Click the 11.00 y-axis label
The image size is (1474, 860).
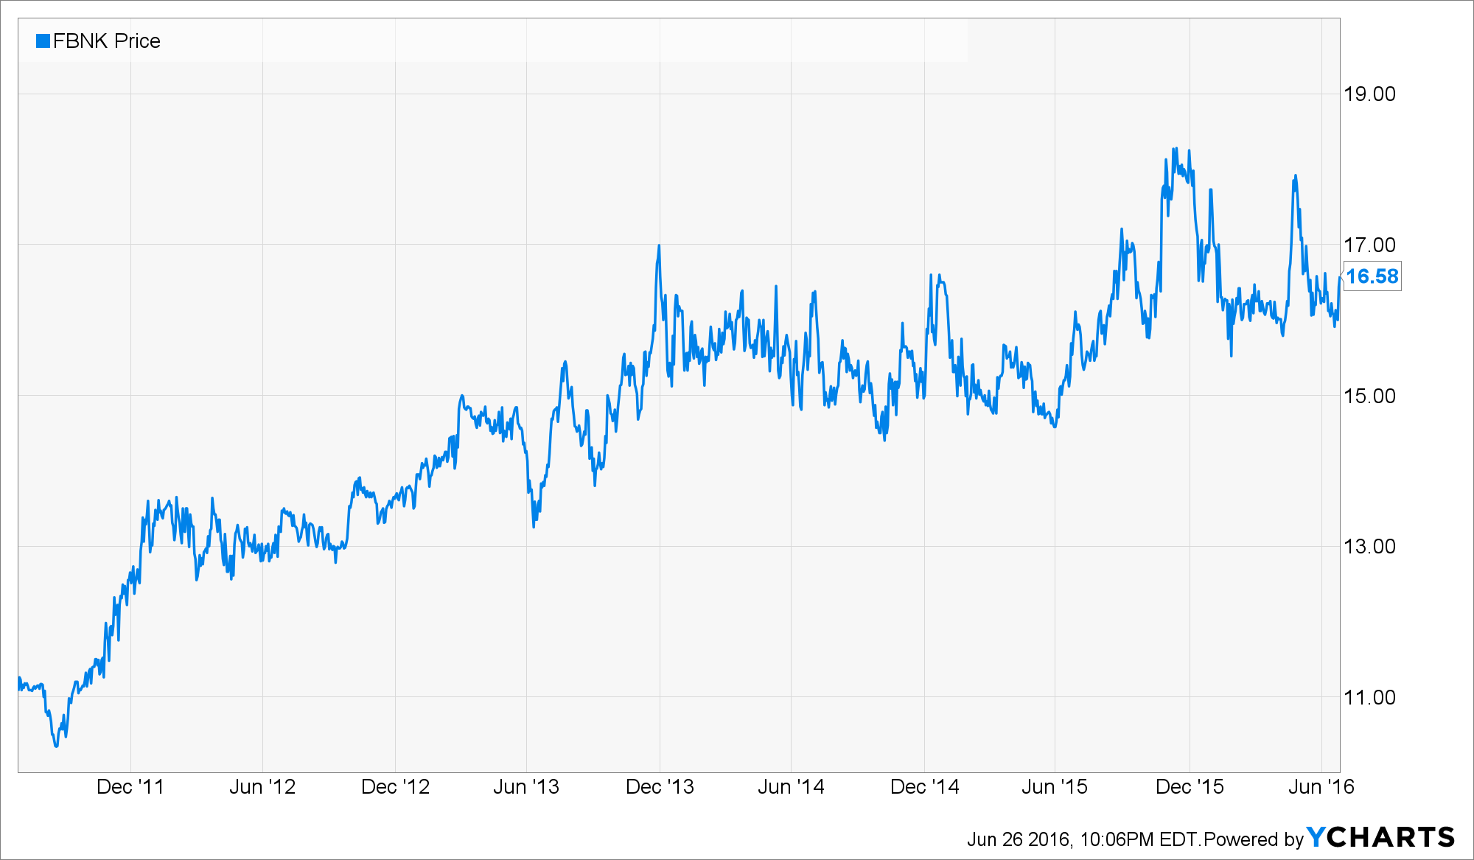click(x=1369, y=697)
